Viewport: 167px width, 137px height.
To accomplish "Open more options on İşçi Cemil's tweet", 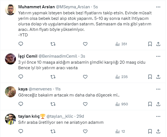I will (158, 56).
